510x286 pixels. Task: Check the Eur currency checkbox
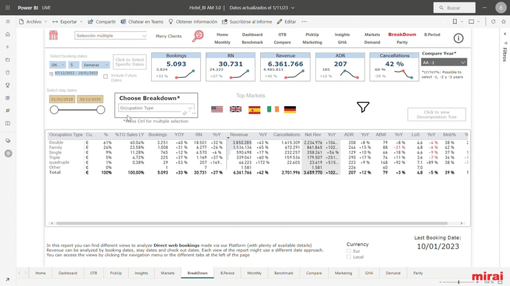(349, 251)
